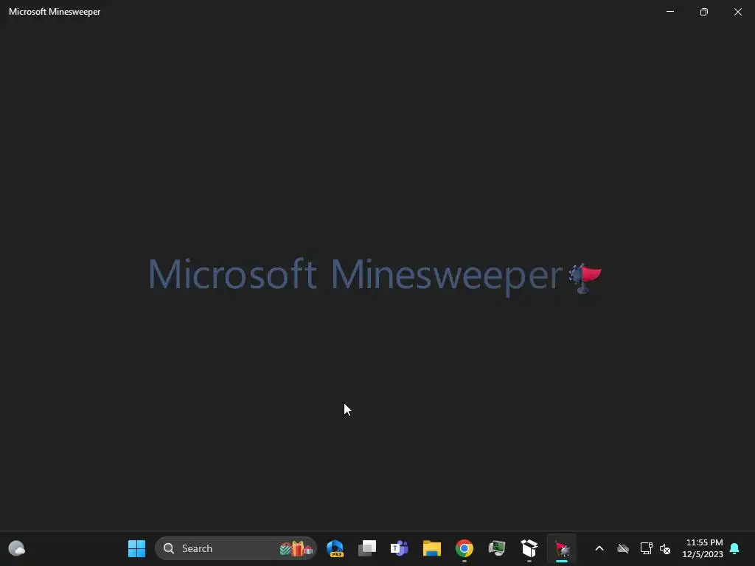This screenshot has width=755, height=566.
Task: Click the muted volume tray icon
Action: click(665, 548)
